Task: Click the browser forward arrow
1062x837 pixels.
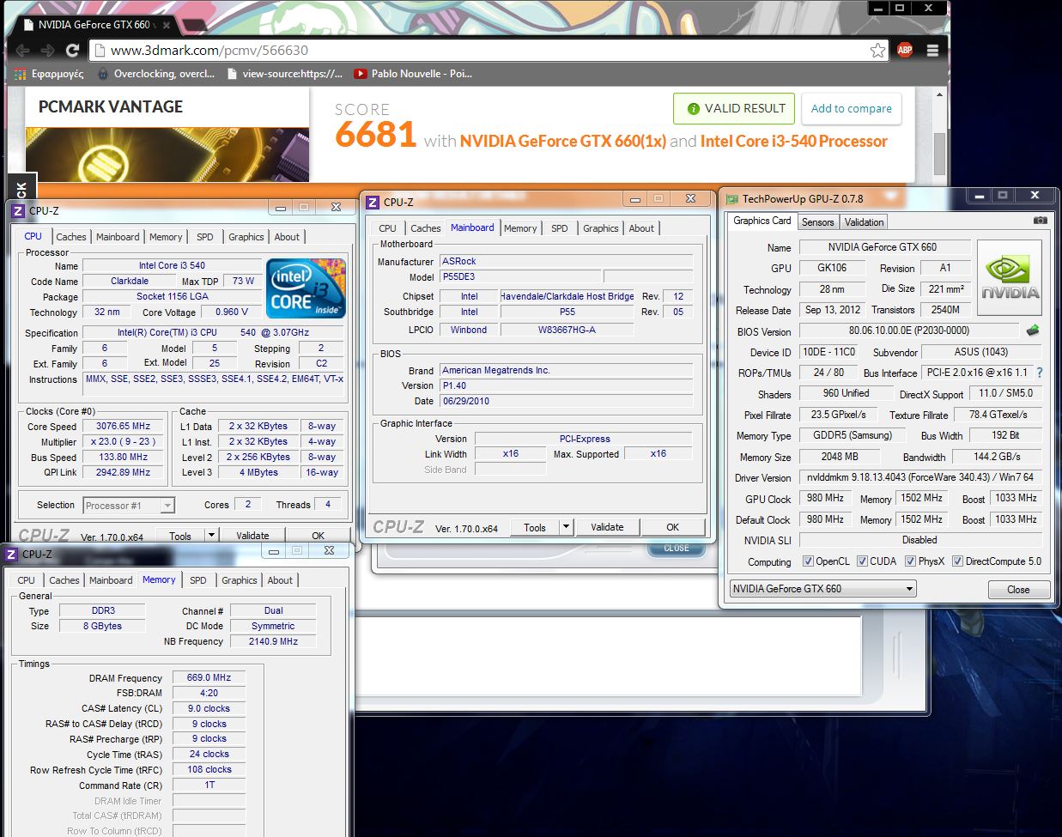Action: pyautogui.click(x=47, y=51)
